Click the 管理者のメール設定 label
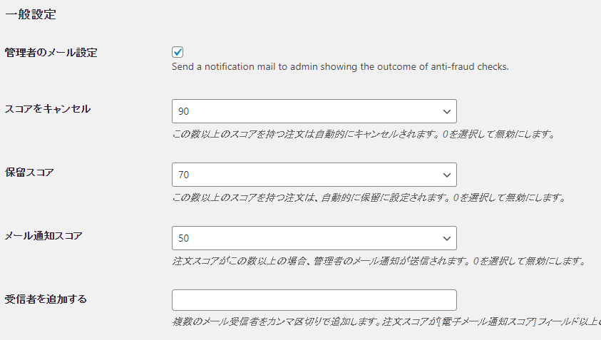This screenshot has width=601, height=340. pyautogui.click(x=51, y=53)
